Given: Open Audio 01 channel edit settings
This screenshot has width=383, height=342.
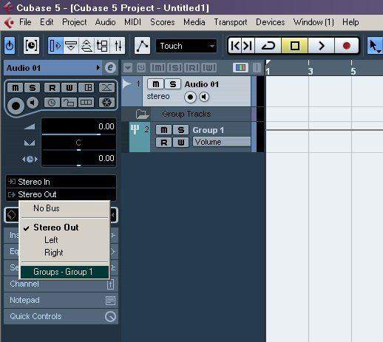Looking at the screenshot, I should point(110,68).
